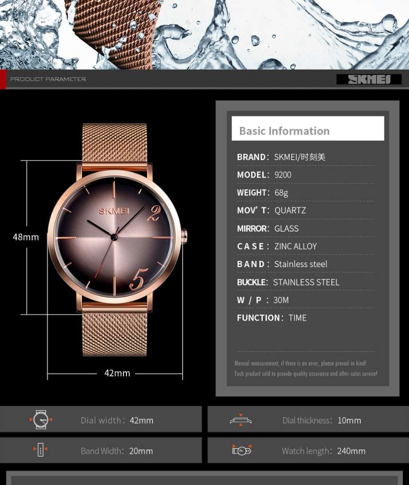Click the "Dial width: 42mm" specification text
Image resolution: width=409 pixels, height=485 pixels.
click(117, 421)
